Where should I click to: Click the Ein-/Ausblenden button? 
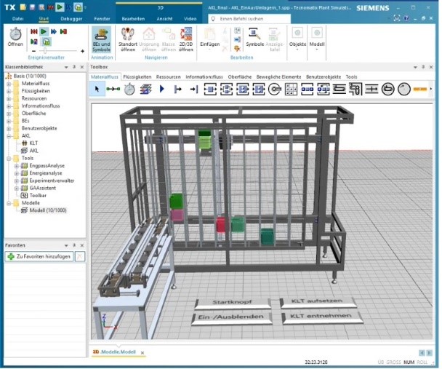[x=231, y=317]
